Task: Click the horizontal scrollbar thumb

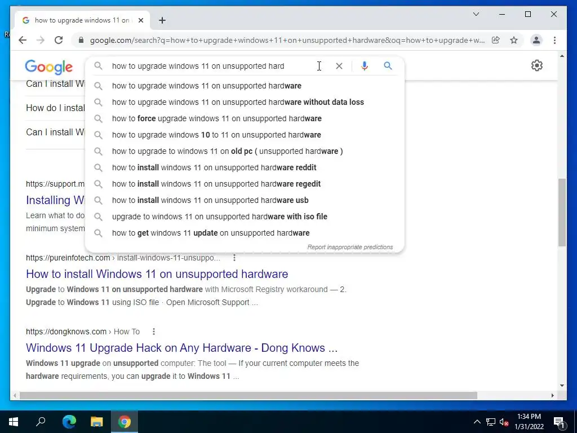Action: [x=248, y=395]
